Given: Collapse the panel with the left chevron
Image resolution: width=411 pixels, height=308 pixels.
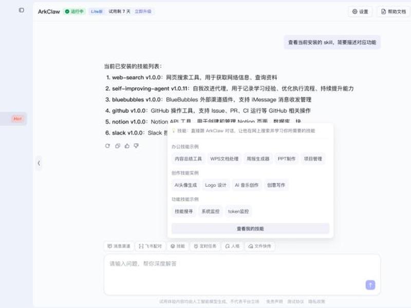Looking at the screenshot, I should click(x=39, y=163).
